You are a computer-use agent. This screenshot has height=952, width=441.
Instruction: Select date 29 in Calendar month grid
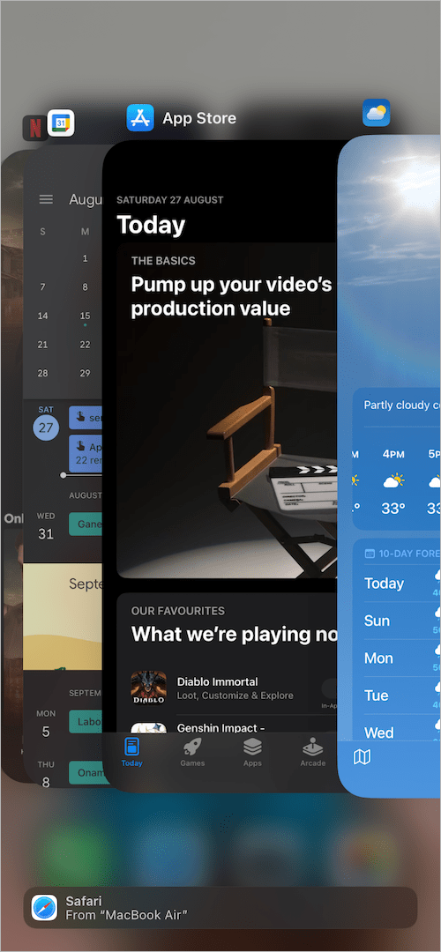tap(85, 373)
